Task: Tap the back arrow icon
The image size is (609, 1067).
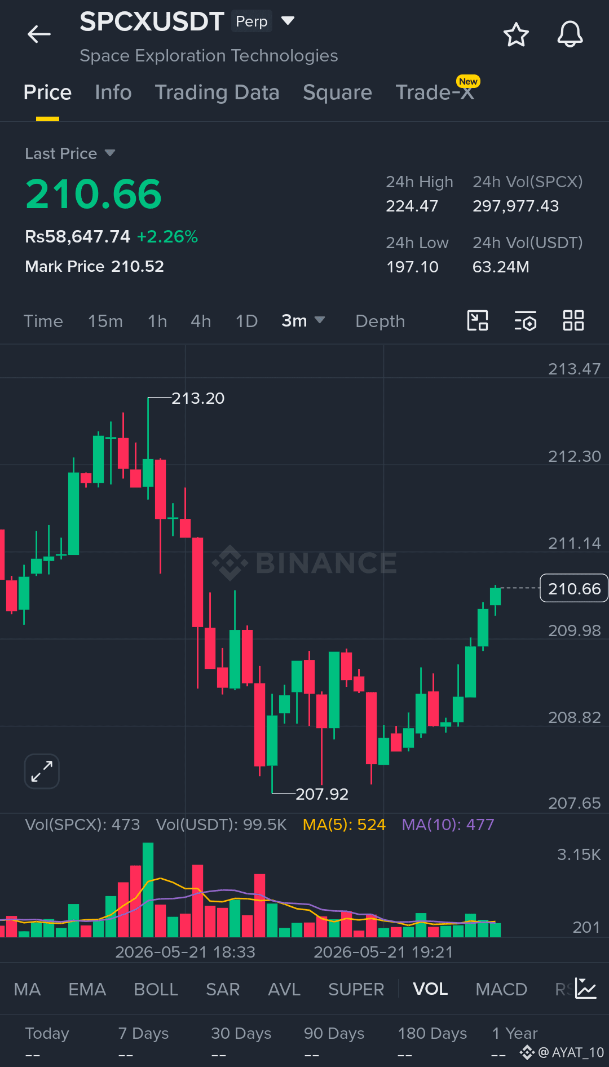Action: click(x=39, y=34)
